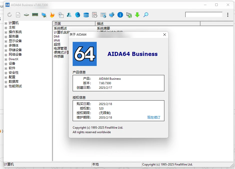Click the document with clock icon

[94, 15]
